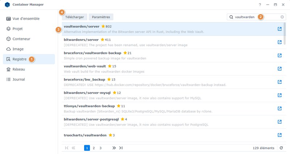
Task: Click into the vaultwarden search field
Action: pyautogui.click(x=256, y=17)
